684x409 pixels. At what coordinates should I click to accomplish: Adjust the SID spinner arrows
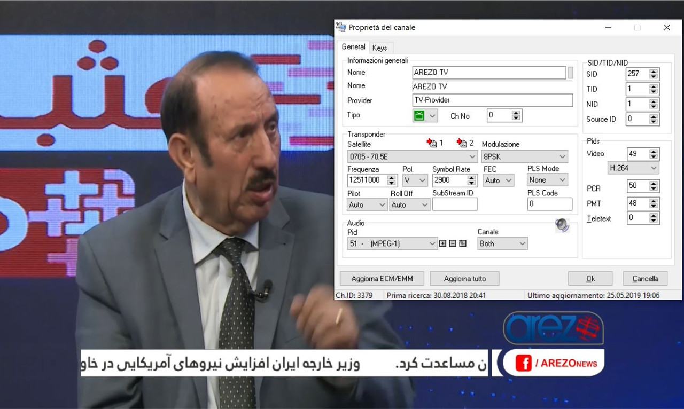pos(654,74)
